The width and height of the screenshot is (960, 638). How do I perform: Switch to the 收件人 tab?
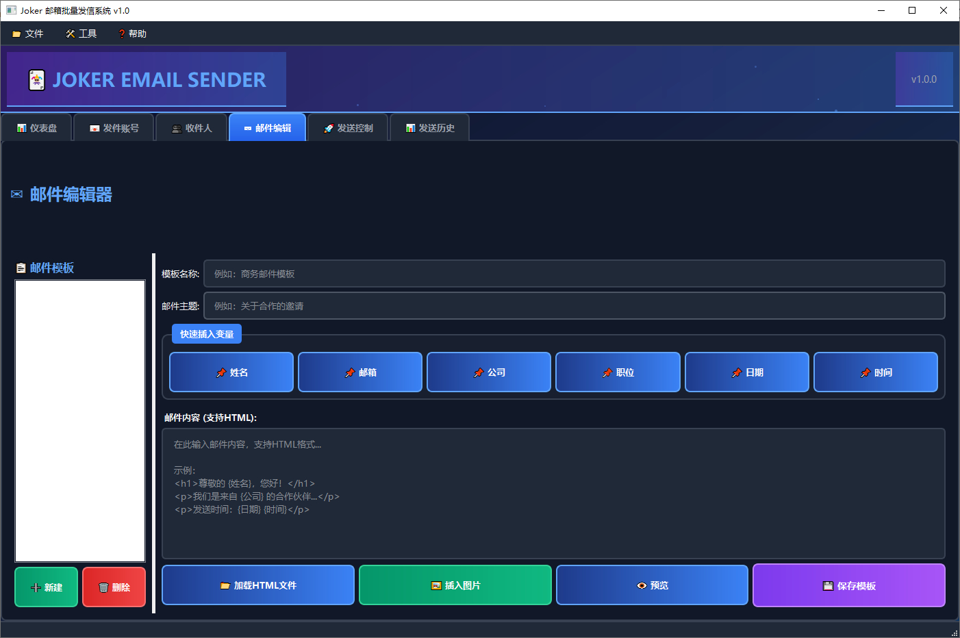pos(191,127)
